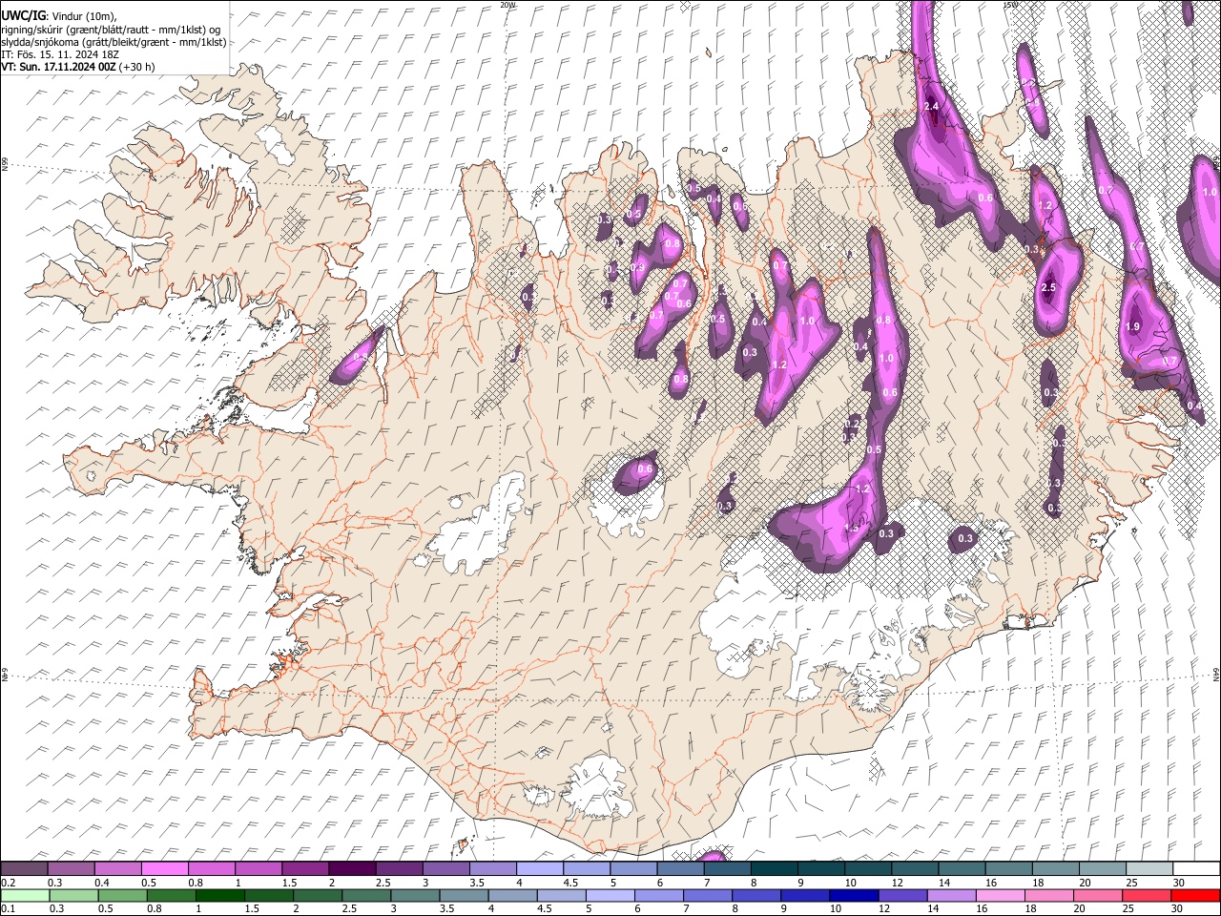Image resolution: width=1221 pixels, height=916 pixels.
Task: Click the 'IT: Fös. 15. 11. 2024 18Z' line
Action: 61,54
